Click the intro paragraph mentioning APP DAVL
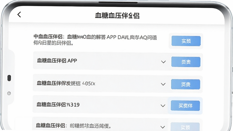The width and height of the screenshot is (233, 131). [x=95, y=40]
